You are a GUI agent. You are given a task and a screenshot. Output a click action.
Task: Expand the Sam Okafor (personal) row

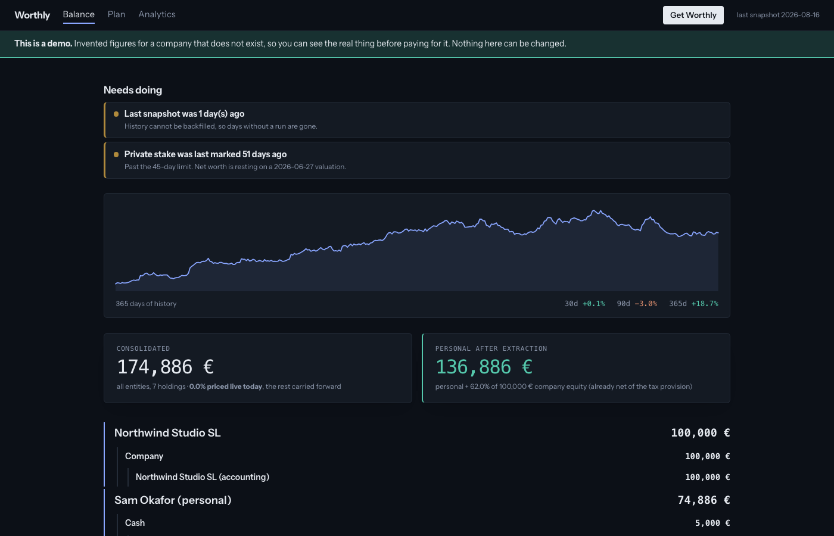417,500
